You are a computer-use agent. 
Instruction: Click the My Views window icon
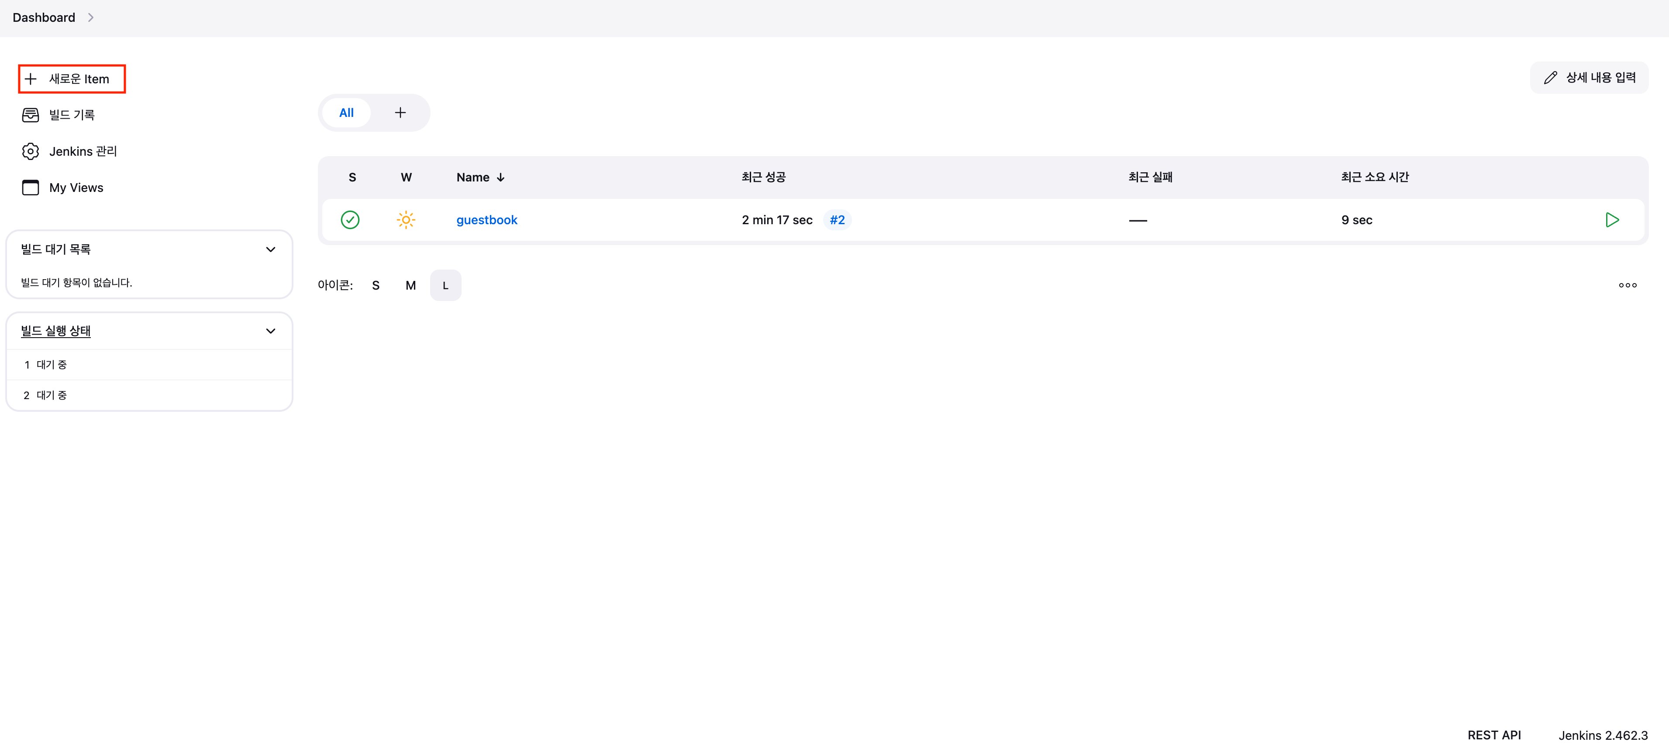point(31,188)
